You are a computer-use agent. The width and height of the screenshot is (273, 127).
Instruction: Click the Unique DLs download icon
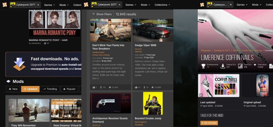(x=223, y=66)
